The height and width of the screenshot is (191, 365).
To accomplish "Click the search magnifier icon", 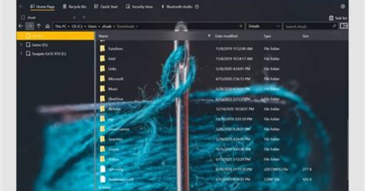I will [x=334, y=26].
